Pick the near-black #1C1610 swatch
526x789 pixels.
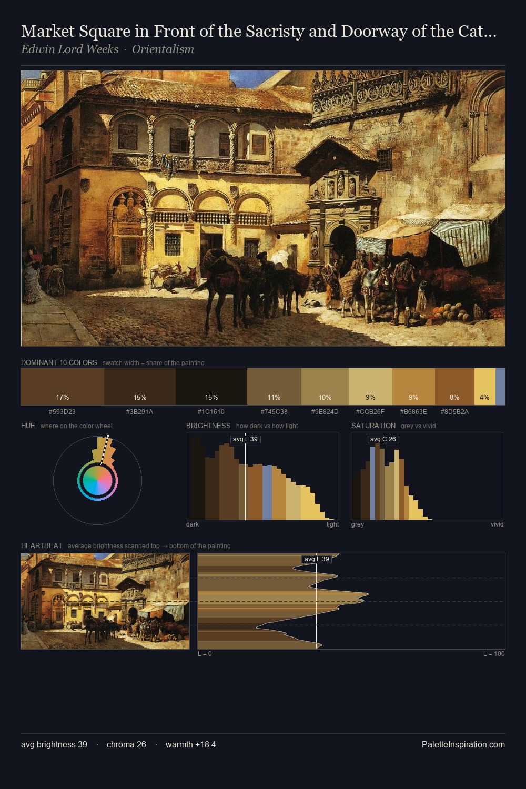click(211, 387)
